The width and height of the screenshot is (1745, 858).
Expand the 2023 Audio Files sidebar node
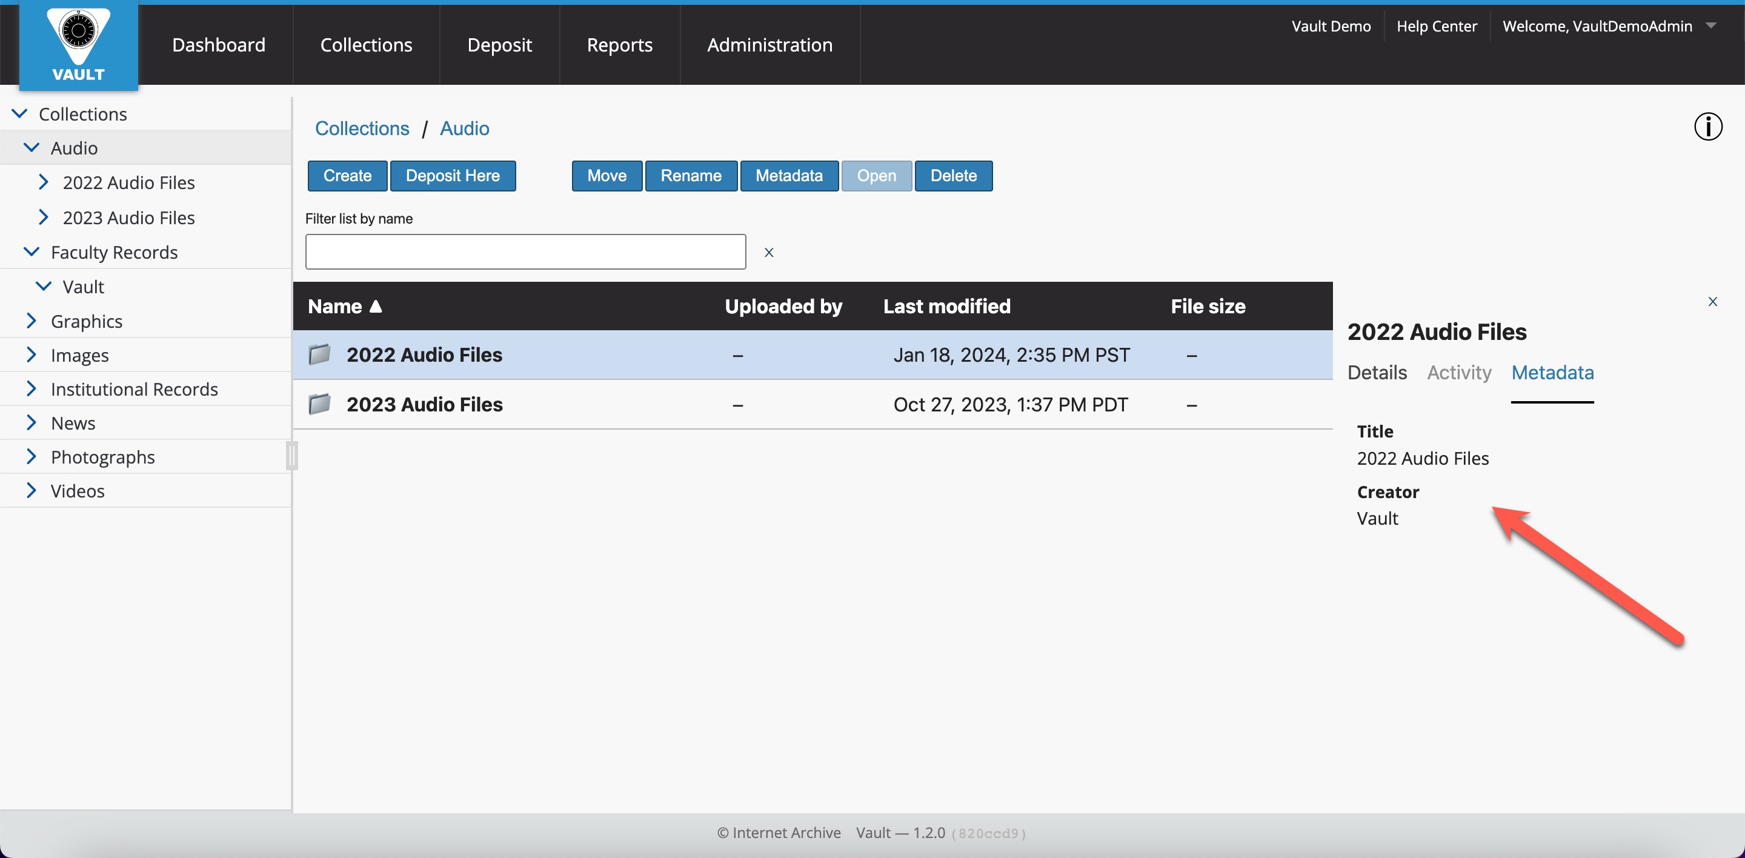(x=44, y=218)
